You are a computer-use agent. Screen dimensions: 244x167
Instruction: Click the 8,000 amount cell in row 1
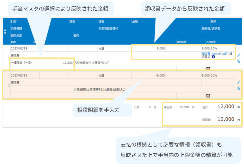click(160, 48)
